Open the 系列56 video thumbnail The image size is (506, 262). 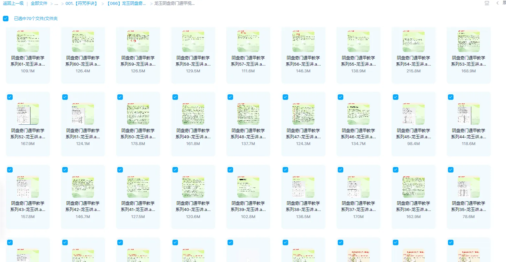(303, 41)
